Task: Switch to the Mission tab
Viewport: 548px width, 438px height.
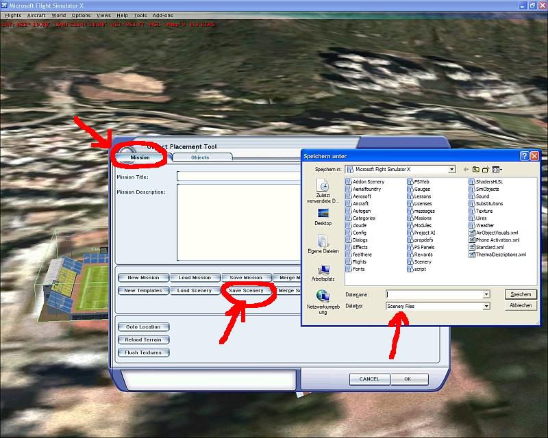Action: pyautogui.click(x=140, y=157)
